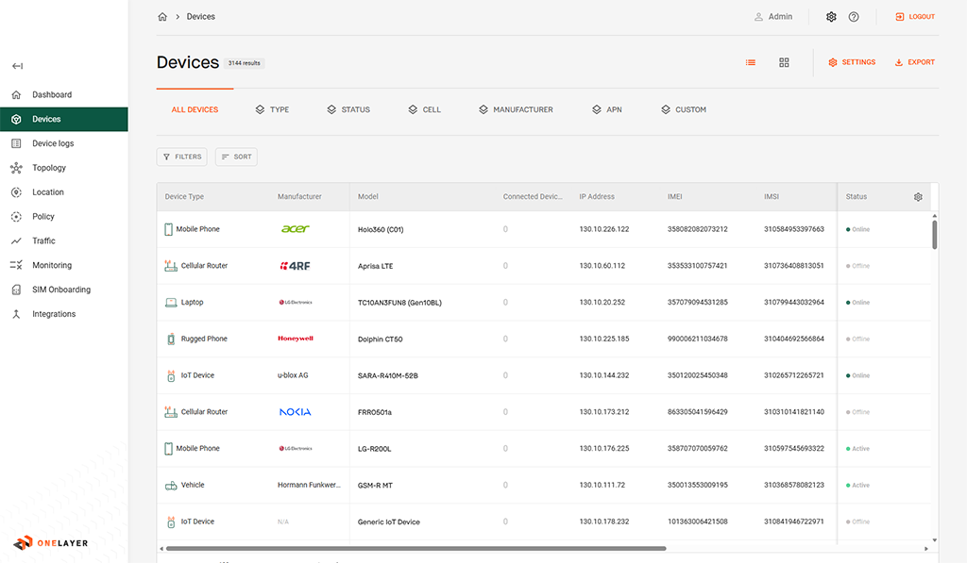Click the scroll right arrow
967x563 pixels.
tap(926, 548)
